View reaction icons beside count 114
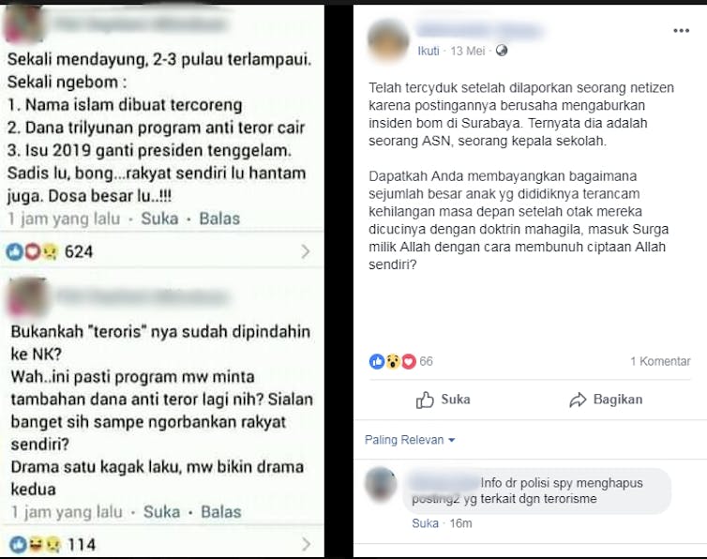Viewport: 707px width, 559px height. click(34, 545)
